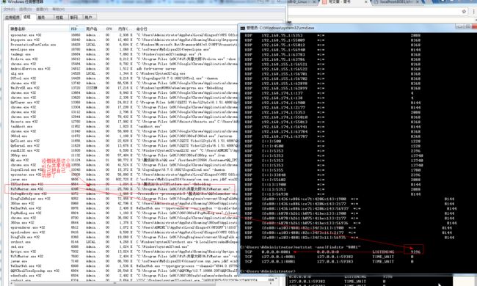The width and height of the screenshot is (477, 286).
Task: Select the QyPlayer.exe *32 process row
Action: 123,103
